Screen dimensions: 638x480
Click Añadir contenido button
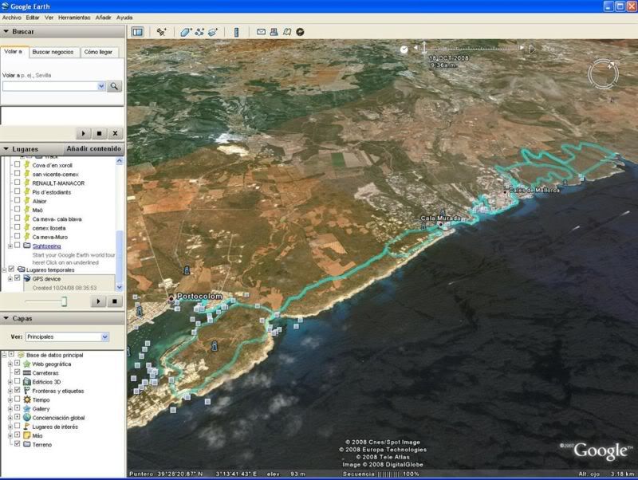point(93,149)
